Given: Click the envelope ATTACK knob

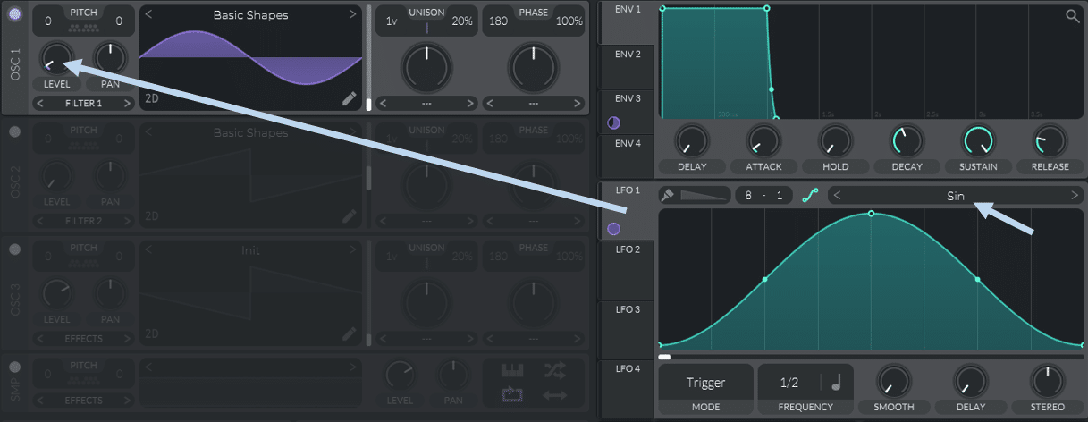Looking at the screenshot, I should tap(763, 139).
